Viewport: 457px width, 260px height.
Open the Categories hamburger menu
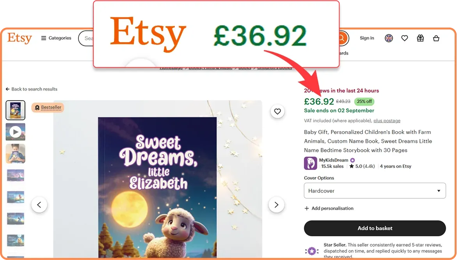pyautogui.click(x=56, y=38)
